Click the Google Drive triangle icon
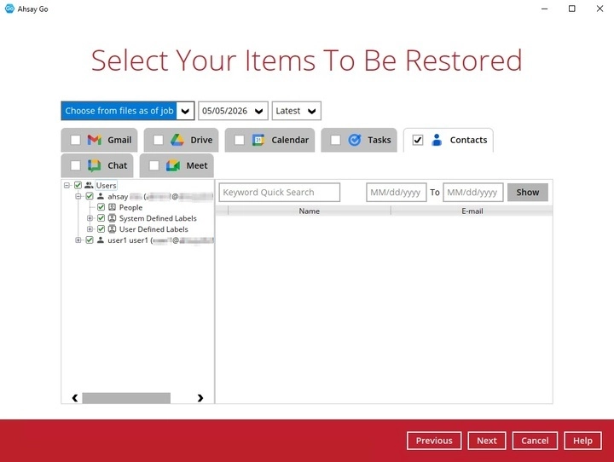 177,140
